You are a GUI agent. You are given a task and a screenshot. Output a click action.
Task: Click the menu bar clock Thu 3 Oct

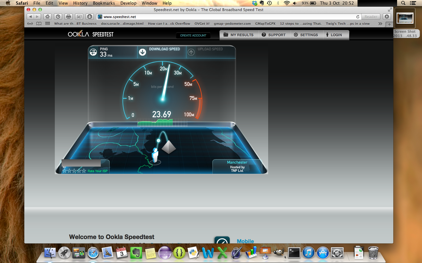coord(337,3)
